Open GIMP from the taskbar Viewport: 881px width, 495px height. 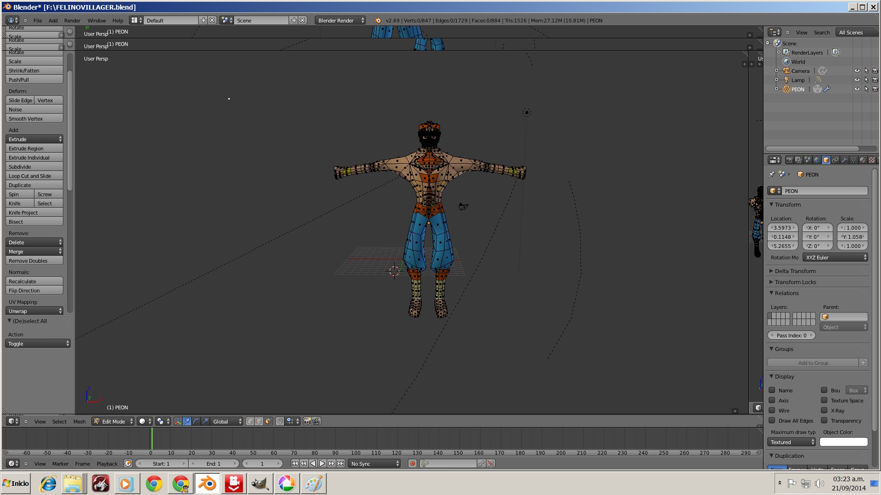click(x=260, y=484)
